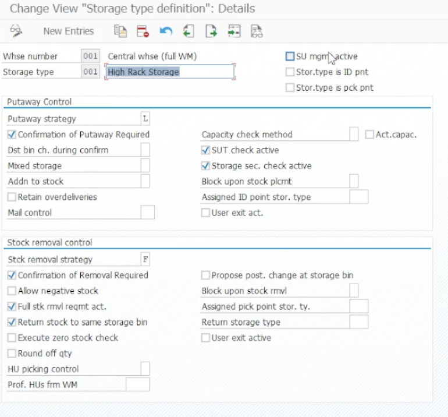The width and height of the screenshot is (448, 417).
Task: Tick the Allow negative stock checkbox
Action: pyautogui.click(x=12, y=291)
